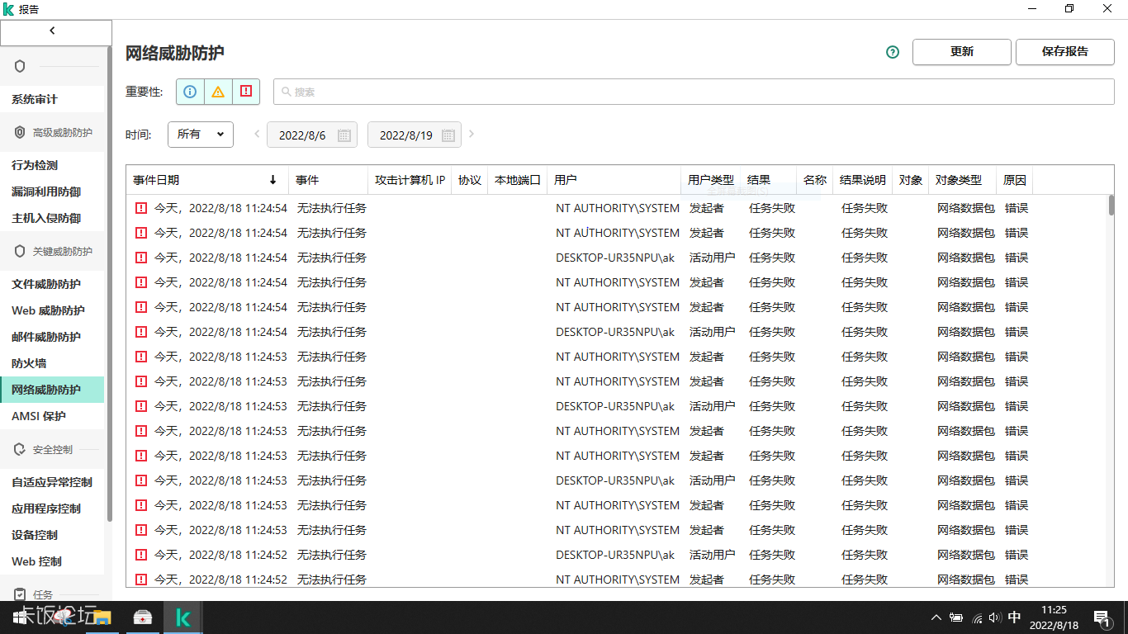Click the 高级威胁防护 section shield icon
The width and height of the screenshot is (1128, 634).
[20, 132]
